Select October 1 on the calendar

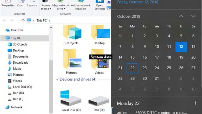[x=133, y=36]
